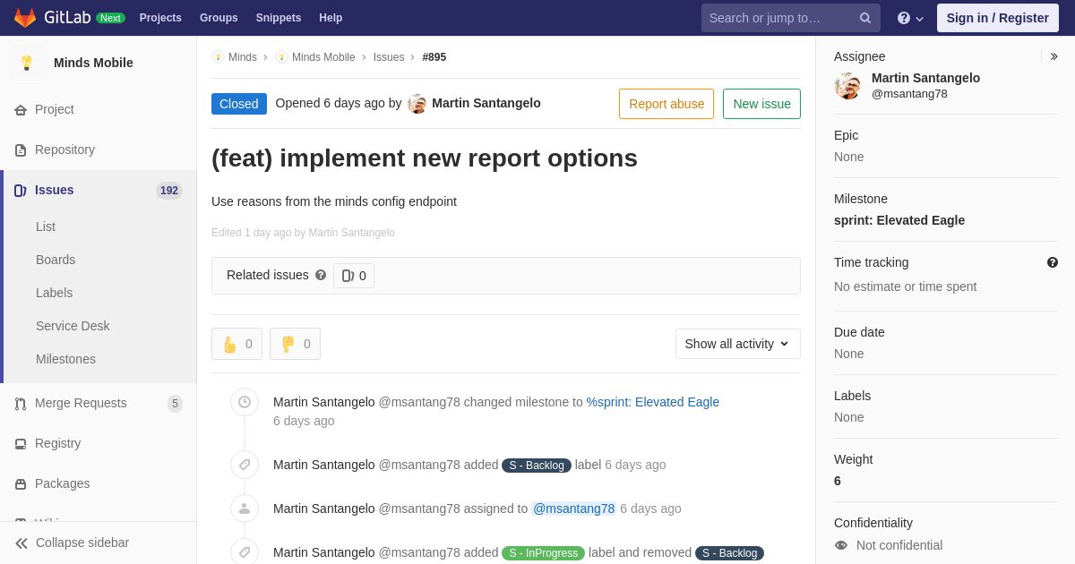The image size is (1075, 564).
Task: Click the milestone clock icon in activity
Action: tap(245, 402)
